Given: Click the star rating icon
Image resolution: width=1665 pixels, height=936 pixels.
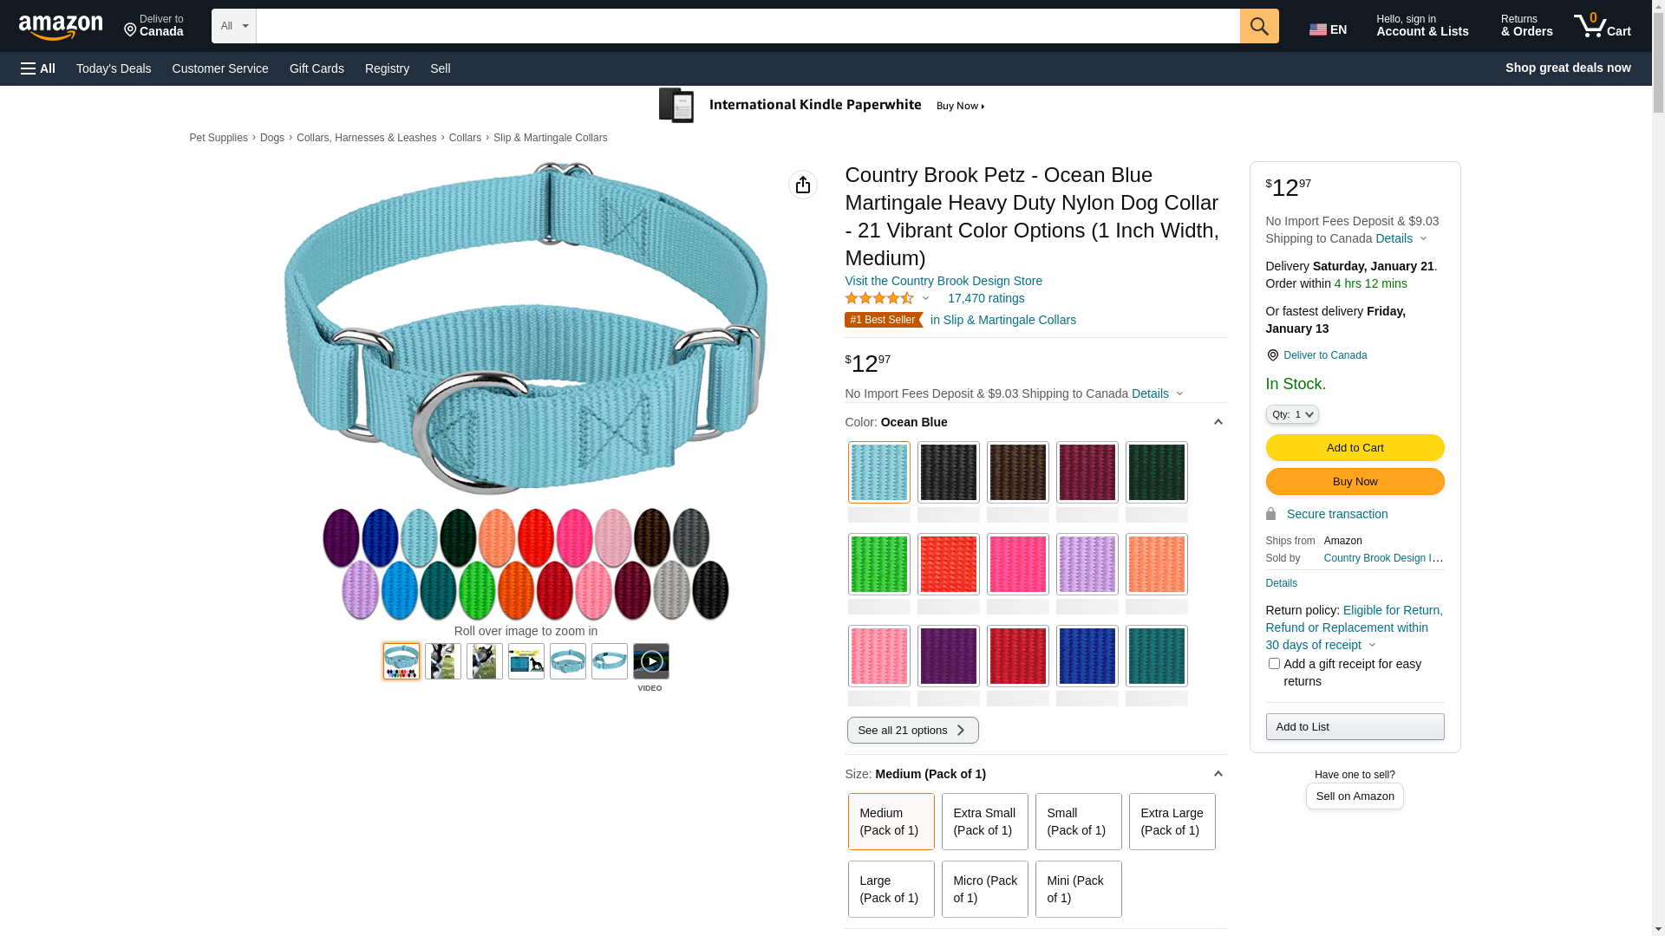Looking at the screenshot, I should pos(878,299).
